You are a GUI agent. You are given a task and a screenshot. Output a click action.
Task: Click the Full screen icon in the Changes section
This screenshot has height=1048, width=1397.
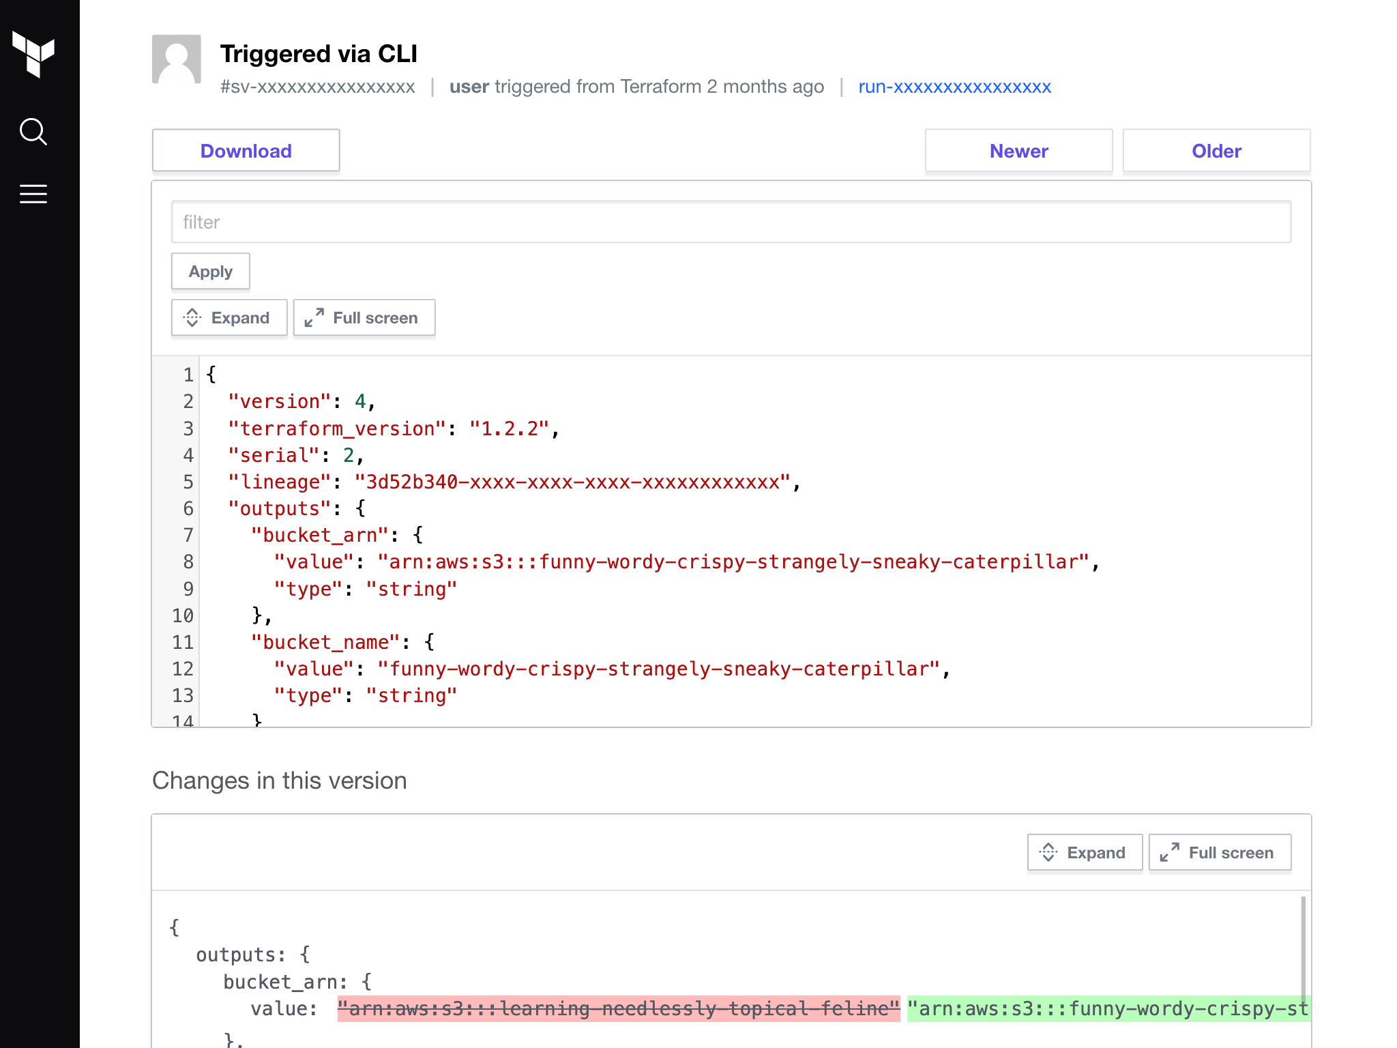click(x=1172, y=851)
